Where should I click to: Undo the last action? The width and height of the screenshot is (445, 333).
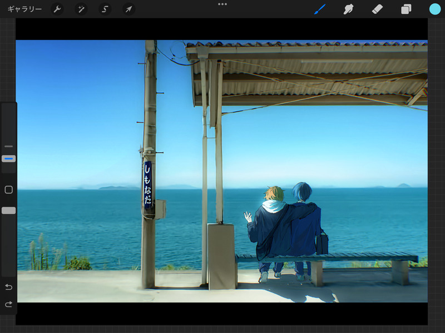(8, 287)
